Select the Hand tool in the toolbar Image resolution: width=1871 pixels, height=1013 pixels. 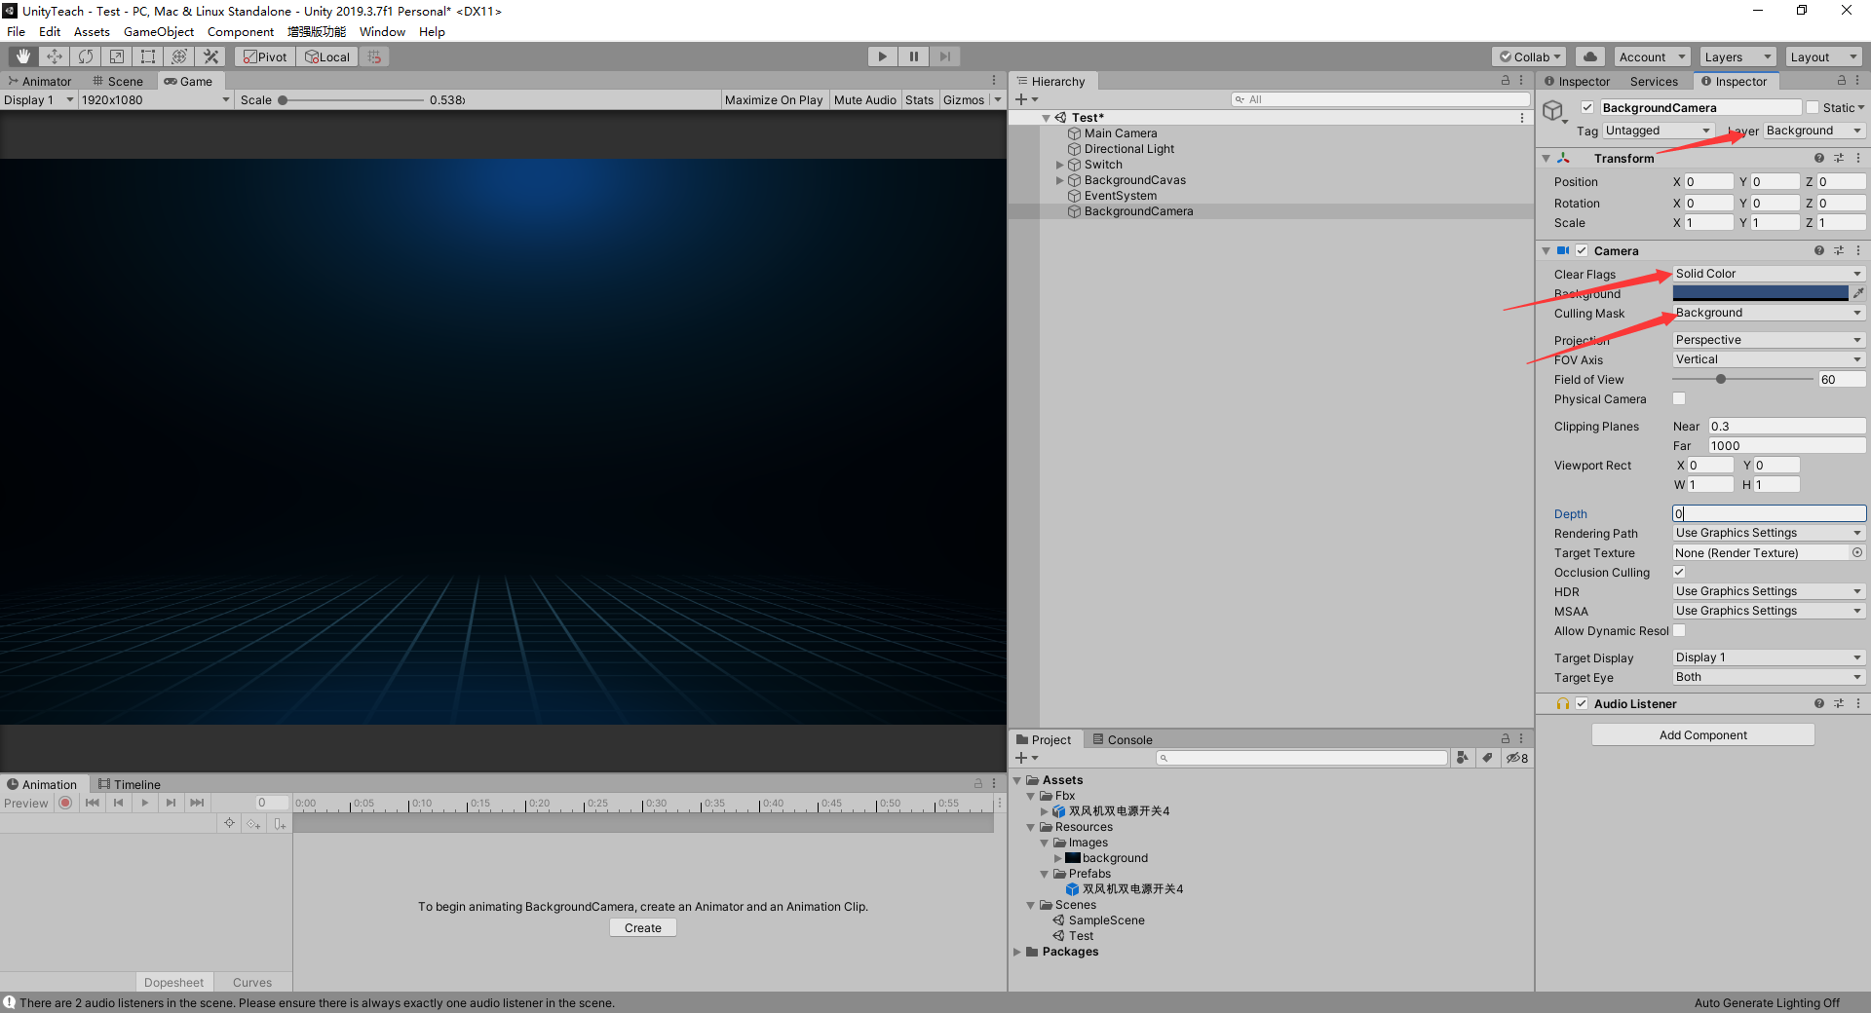(23, 56)
